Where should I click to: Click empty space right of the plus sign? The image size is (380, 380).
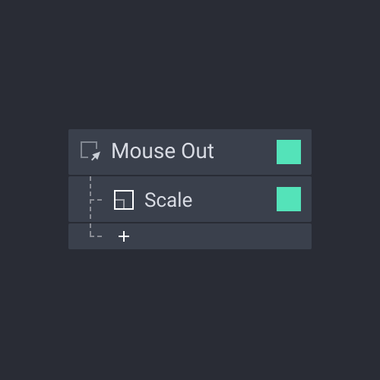coord(218,236)
